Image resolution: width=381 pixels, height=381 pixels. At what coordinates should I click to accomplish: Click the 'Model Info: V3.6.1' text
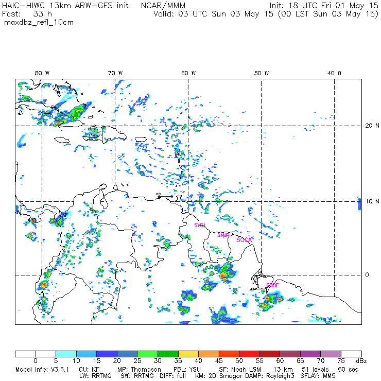coord(42,370)
